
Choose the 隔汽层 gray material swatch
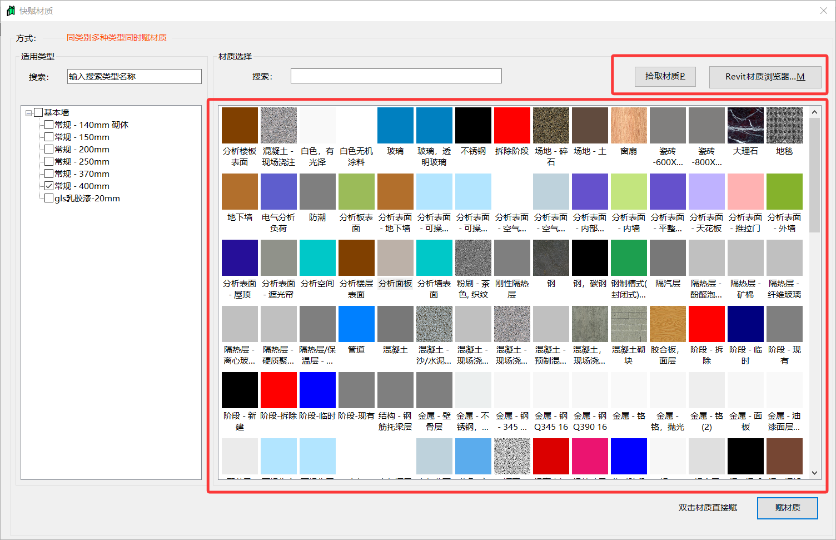[x=668, y=258]
